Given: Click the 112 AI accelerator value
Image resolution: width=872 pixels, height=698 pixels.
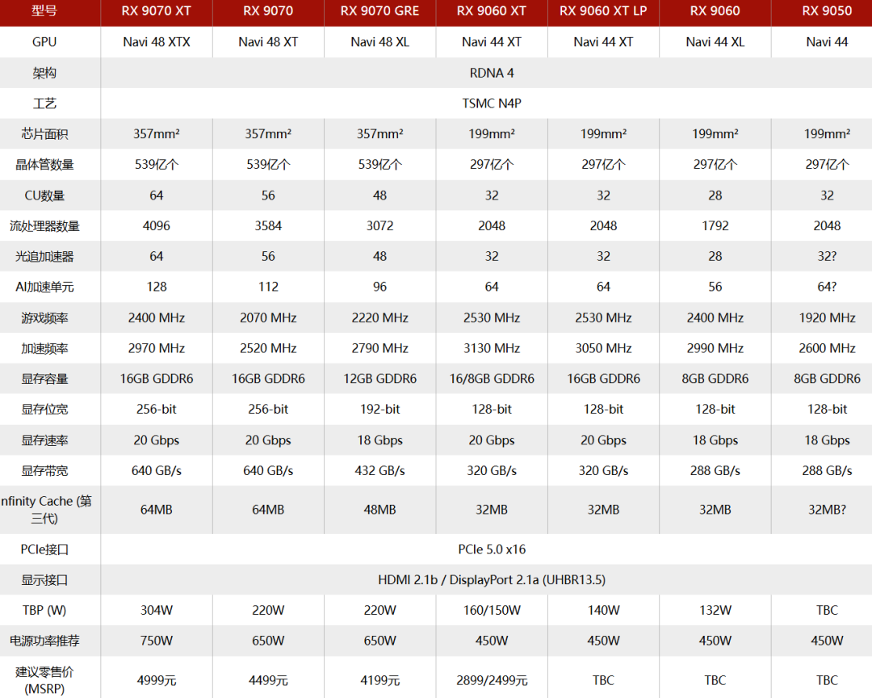Looking at the screenshot, I should tap(268, 287).
